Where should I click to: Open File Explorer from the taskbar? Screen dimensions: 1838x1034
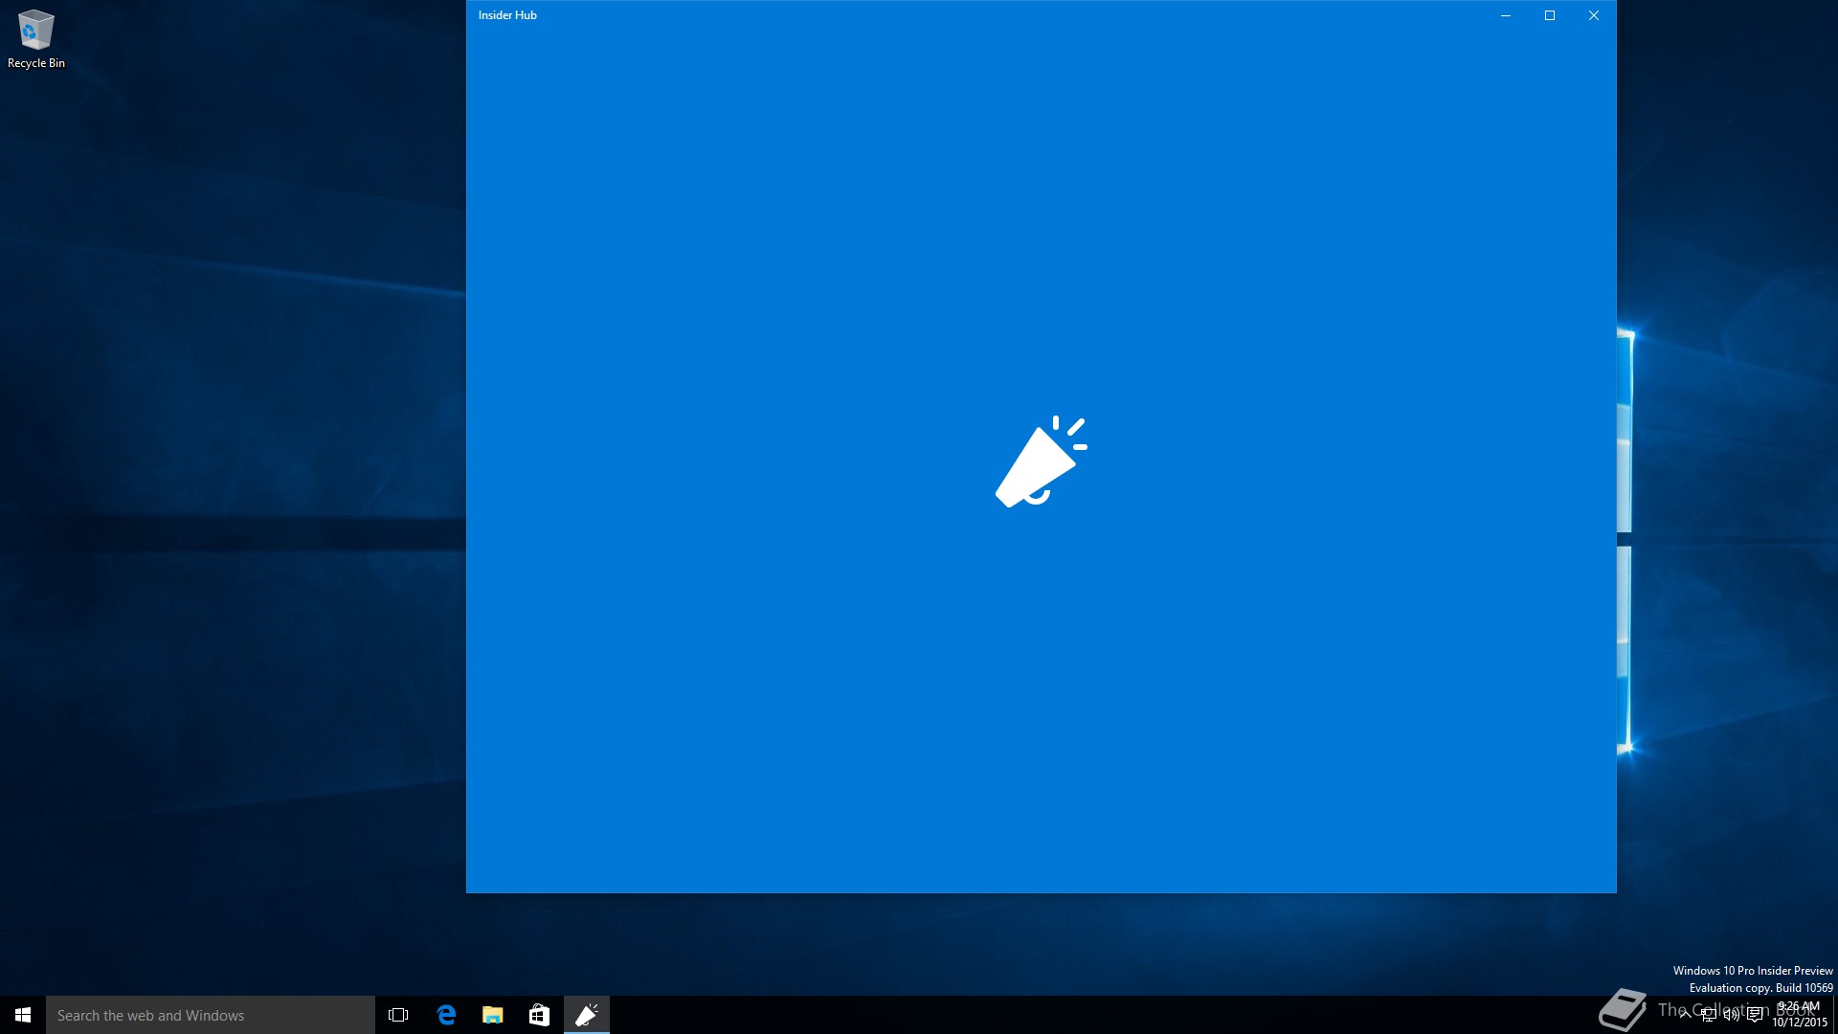point(492,1015)
